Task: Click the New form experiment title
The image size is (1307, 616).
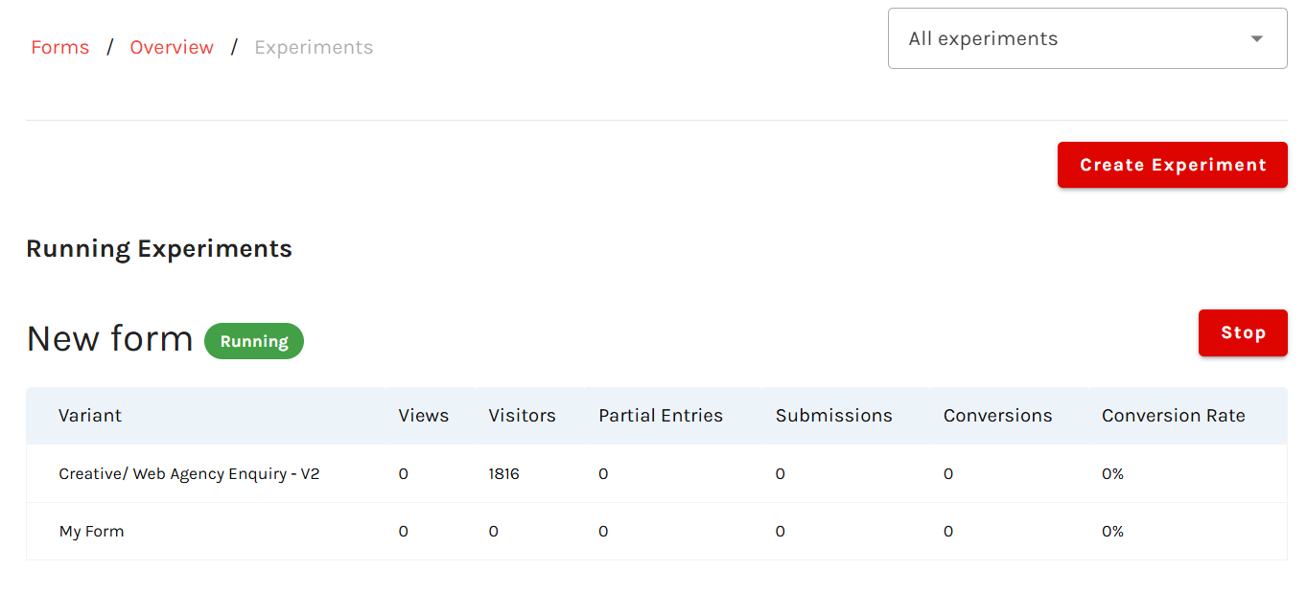Action: [x=109, y=339]
